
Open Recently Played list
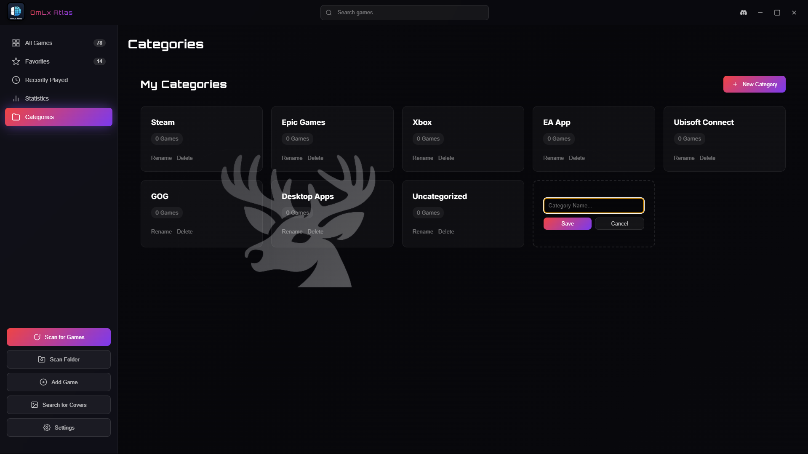point(59,80)
